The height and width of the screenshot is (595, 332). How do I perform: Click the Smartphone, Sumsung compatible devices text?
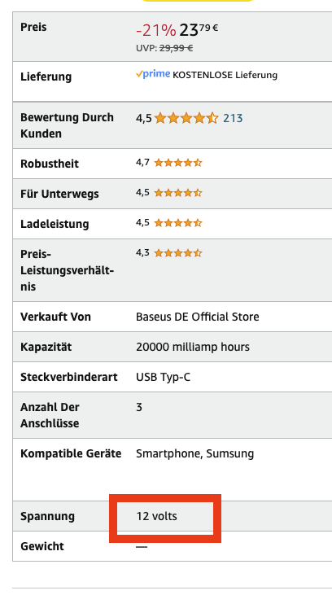pyautogui.click(x=195, y=454)
